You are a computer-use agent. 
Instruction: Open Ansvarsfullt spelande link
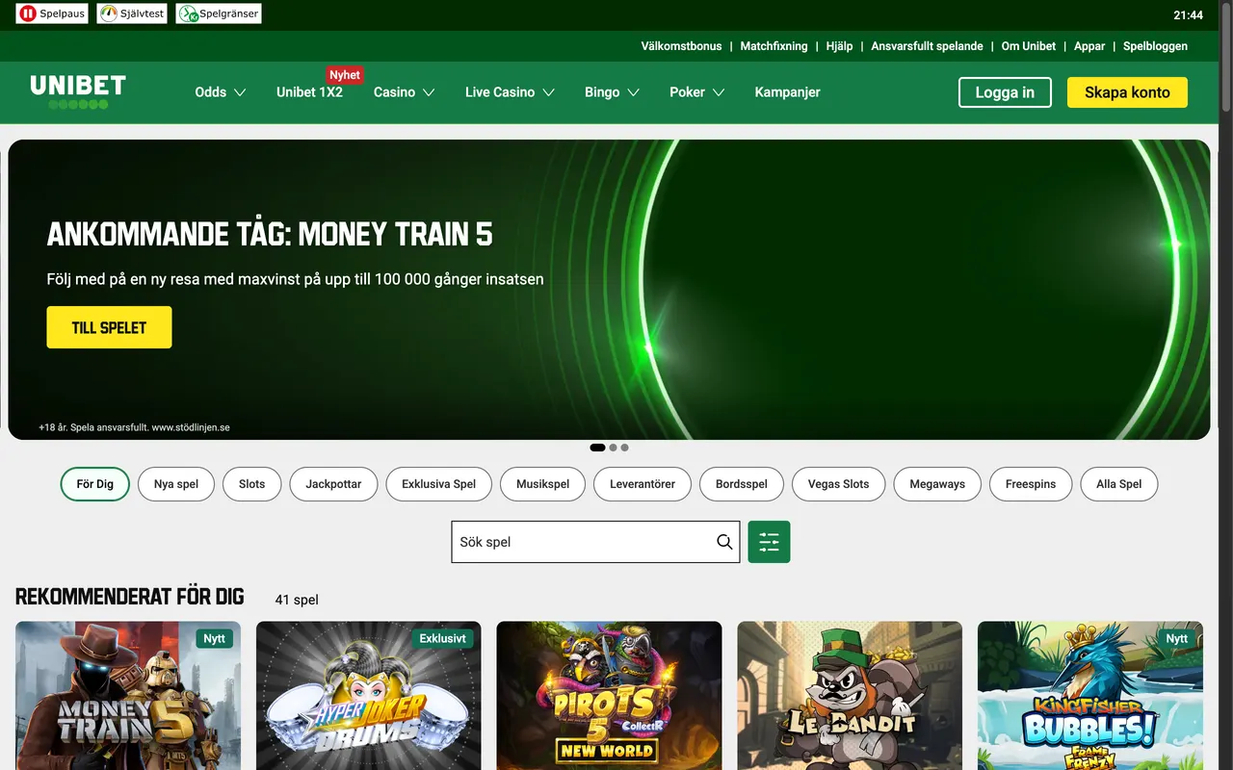[927, 46]
